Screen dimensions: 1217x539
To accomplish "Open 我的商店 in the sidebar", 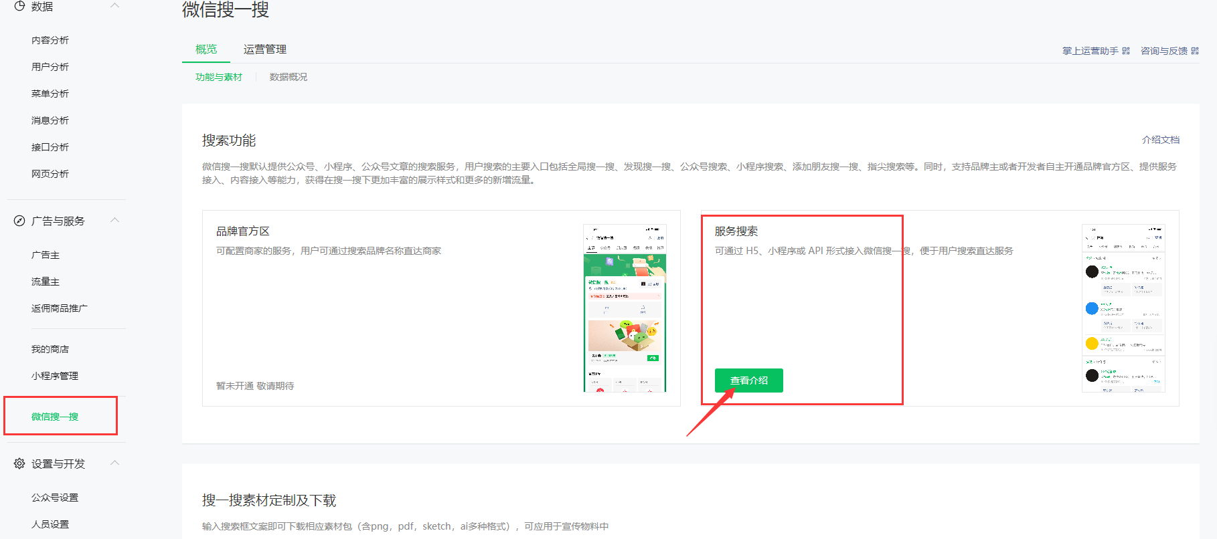I will tap(50, 349).
